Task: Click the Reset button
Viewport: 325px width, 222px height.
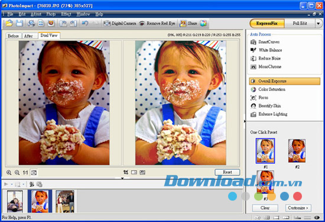Action: point(227,172)
